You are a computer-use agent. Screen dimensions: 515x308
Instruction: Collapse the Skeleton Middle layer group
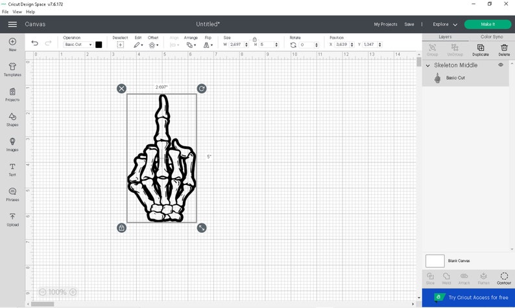tap(428, 65)
